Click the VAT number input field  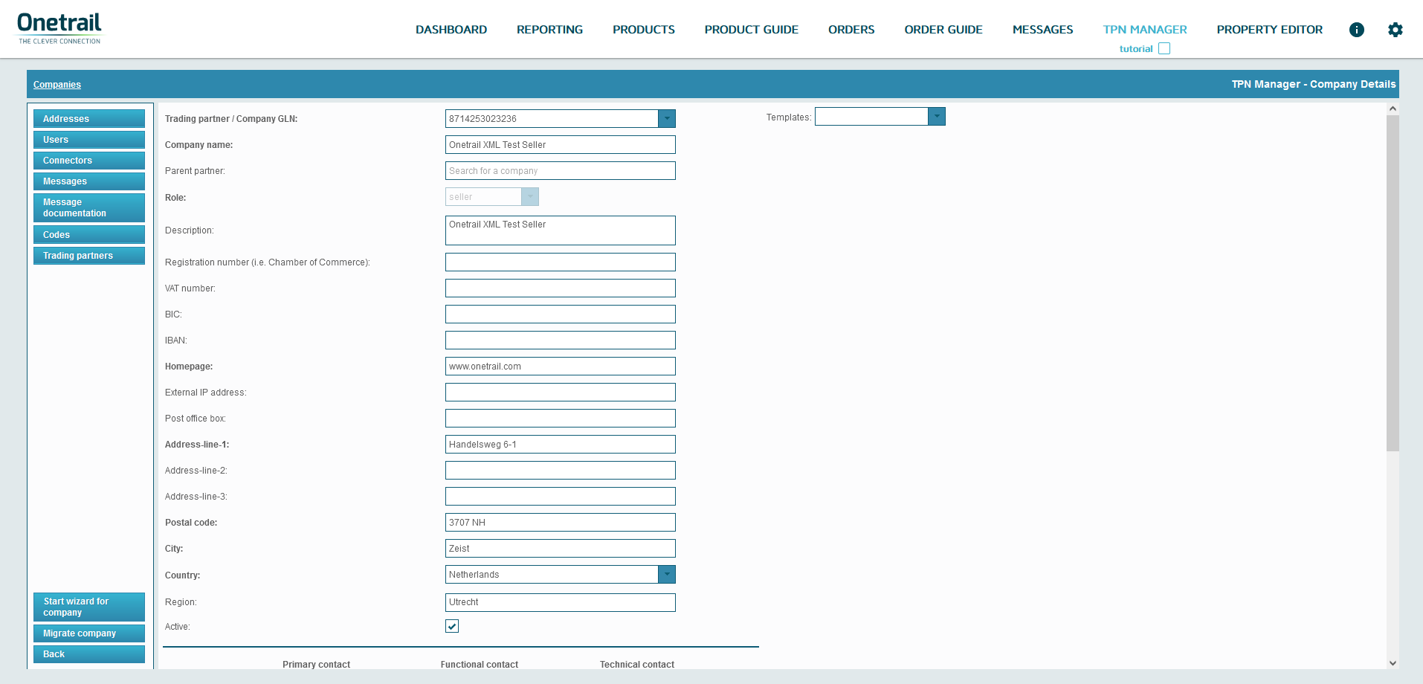coord(560,288)
